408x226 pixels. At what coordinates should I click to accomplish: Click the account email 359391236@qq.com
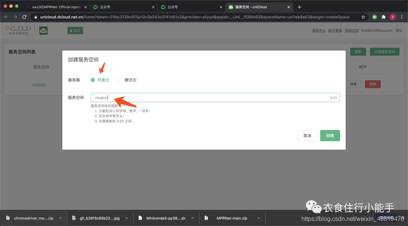(377, 31)
